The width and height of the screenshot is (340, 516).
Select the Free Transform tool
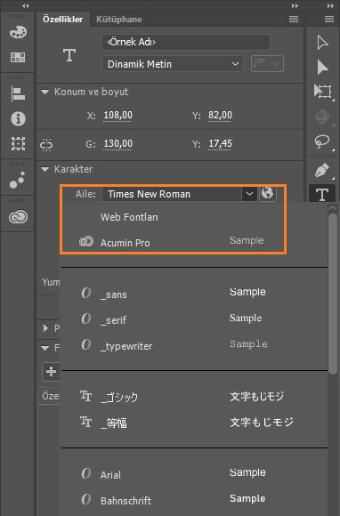(322, 91)
